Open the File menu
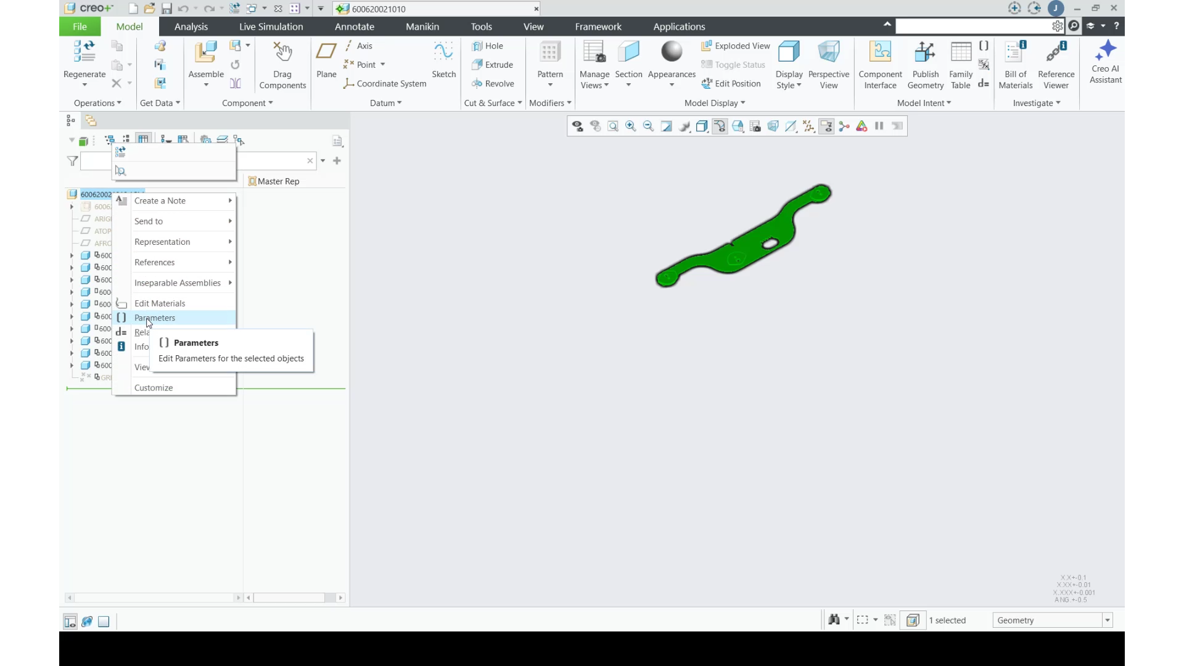This screenshot has height=666, width=1184. (80, 27)
